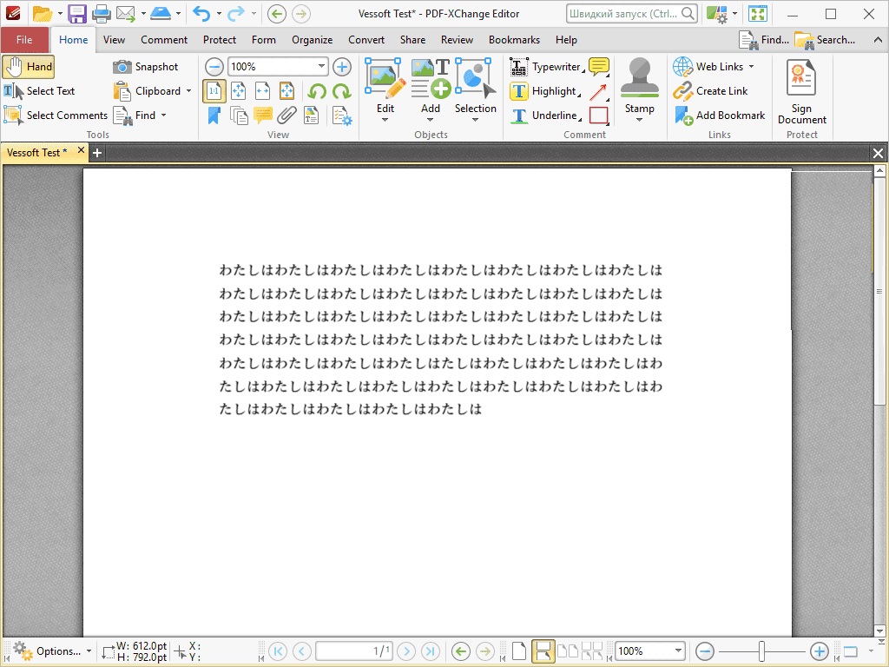Save the document with the floppy disk icon

(77, 14)
